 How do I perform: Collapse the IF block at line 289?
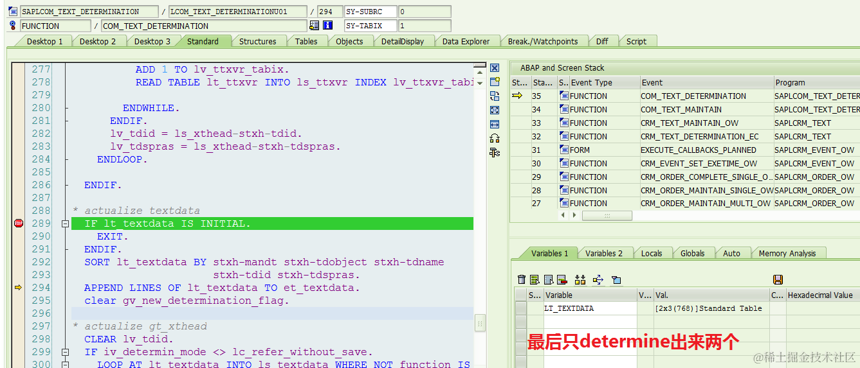point(65,223)
